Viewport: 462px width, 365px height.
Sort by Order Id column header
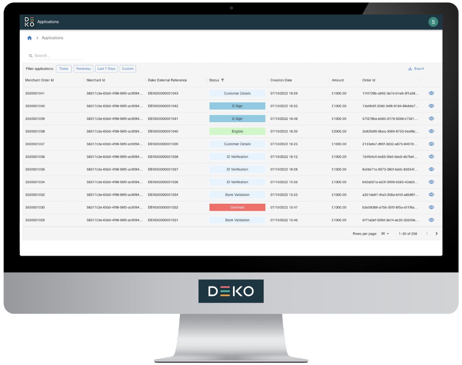(369, 80)
